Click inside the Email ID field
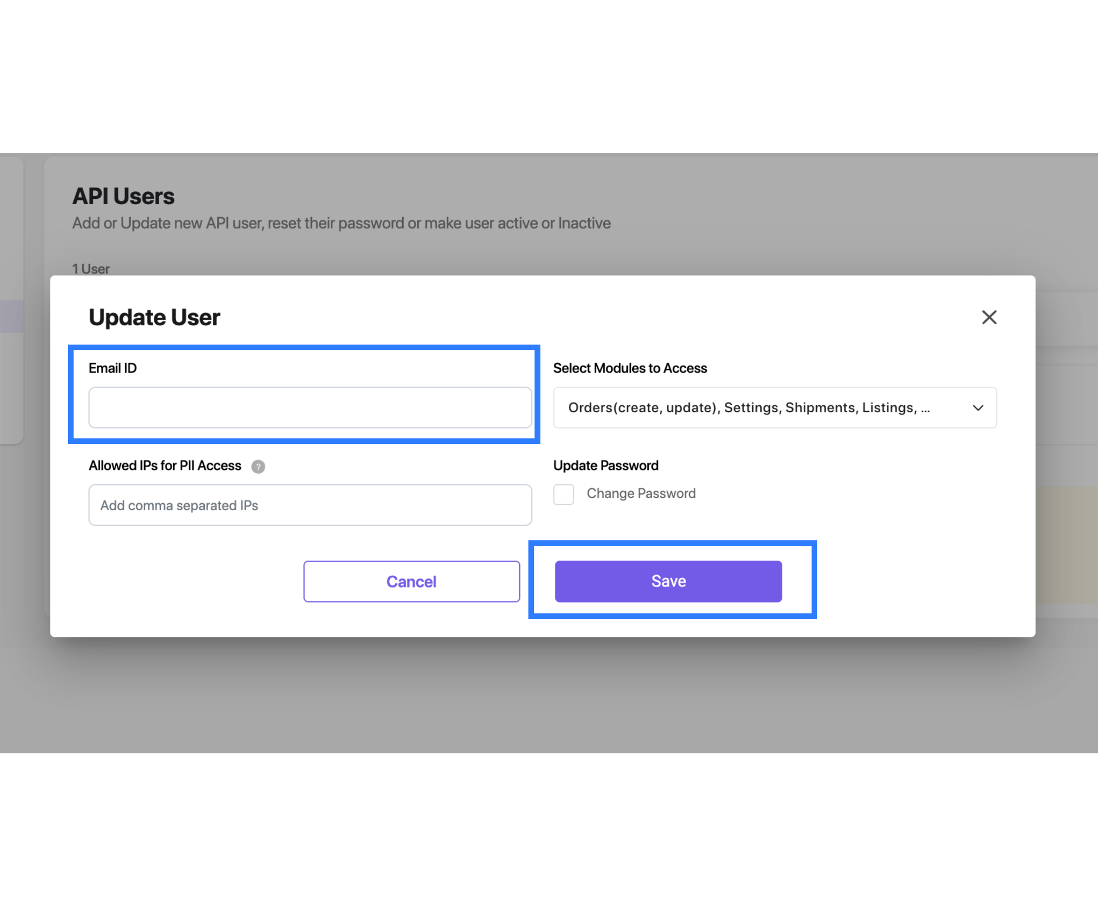Viewport: 1098px width, 915px height. (310, 407)
